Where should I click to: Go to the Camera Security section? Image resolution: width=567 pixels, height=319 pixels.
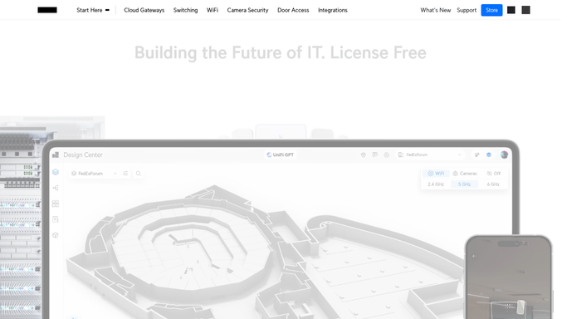[x=247, y=10]
